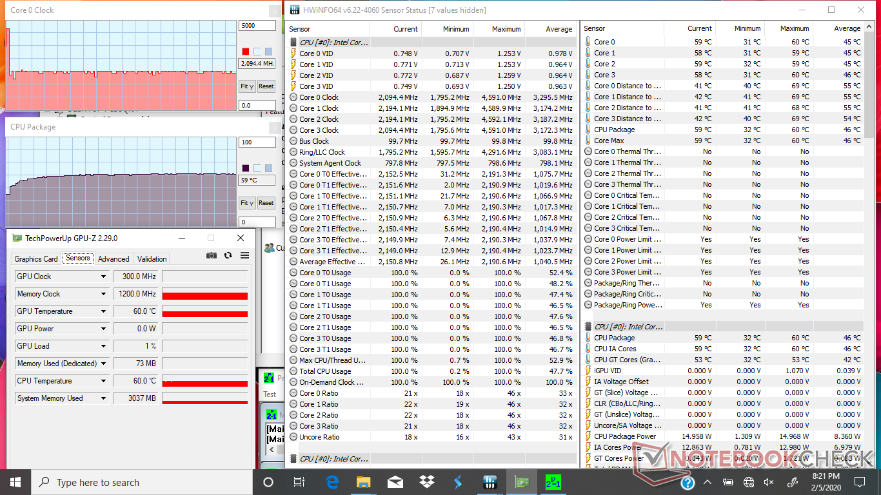Click Reset in the Core 0 Clock graph
Viewport: 881px width, 495px height.
click(266, 86)
